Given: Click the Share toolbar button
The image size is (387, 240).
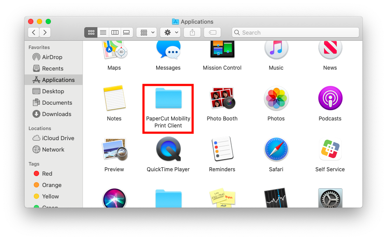Looking at the screenshot, I should (x=192, y=32).
